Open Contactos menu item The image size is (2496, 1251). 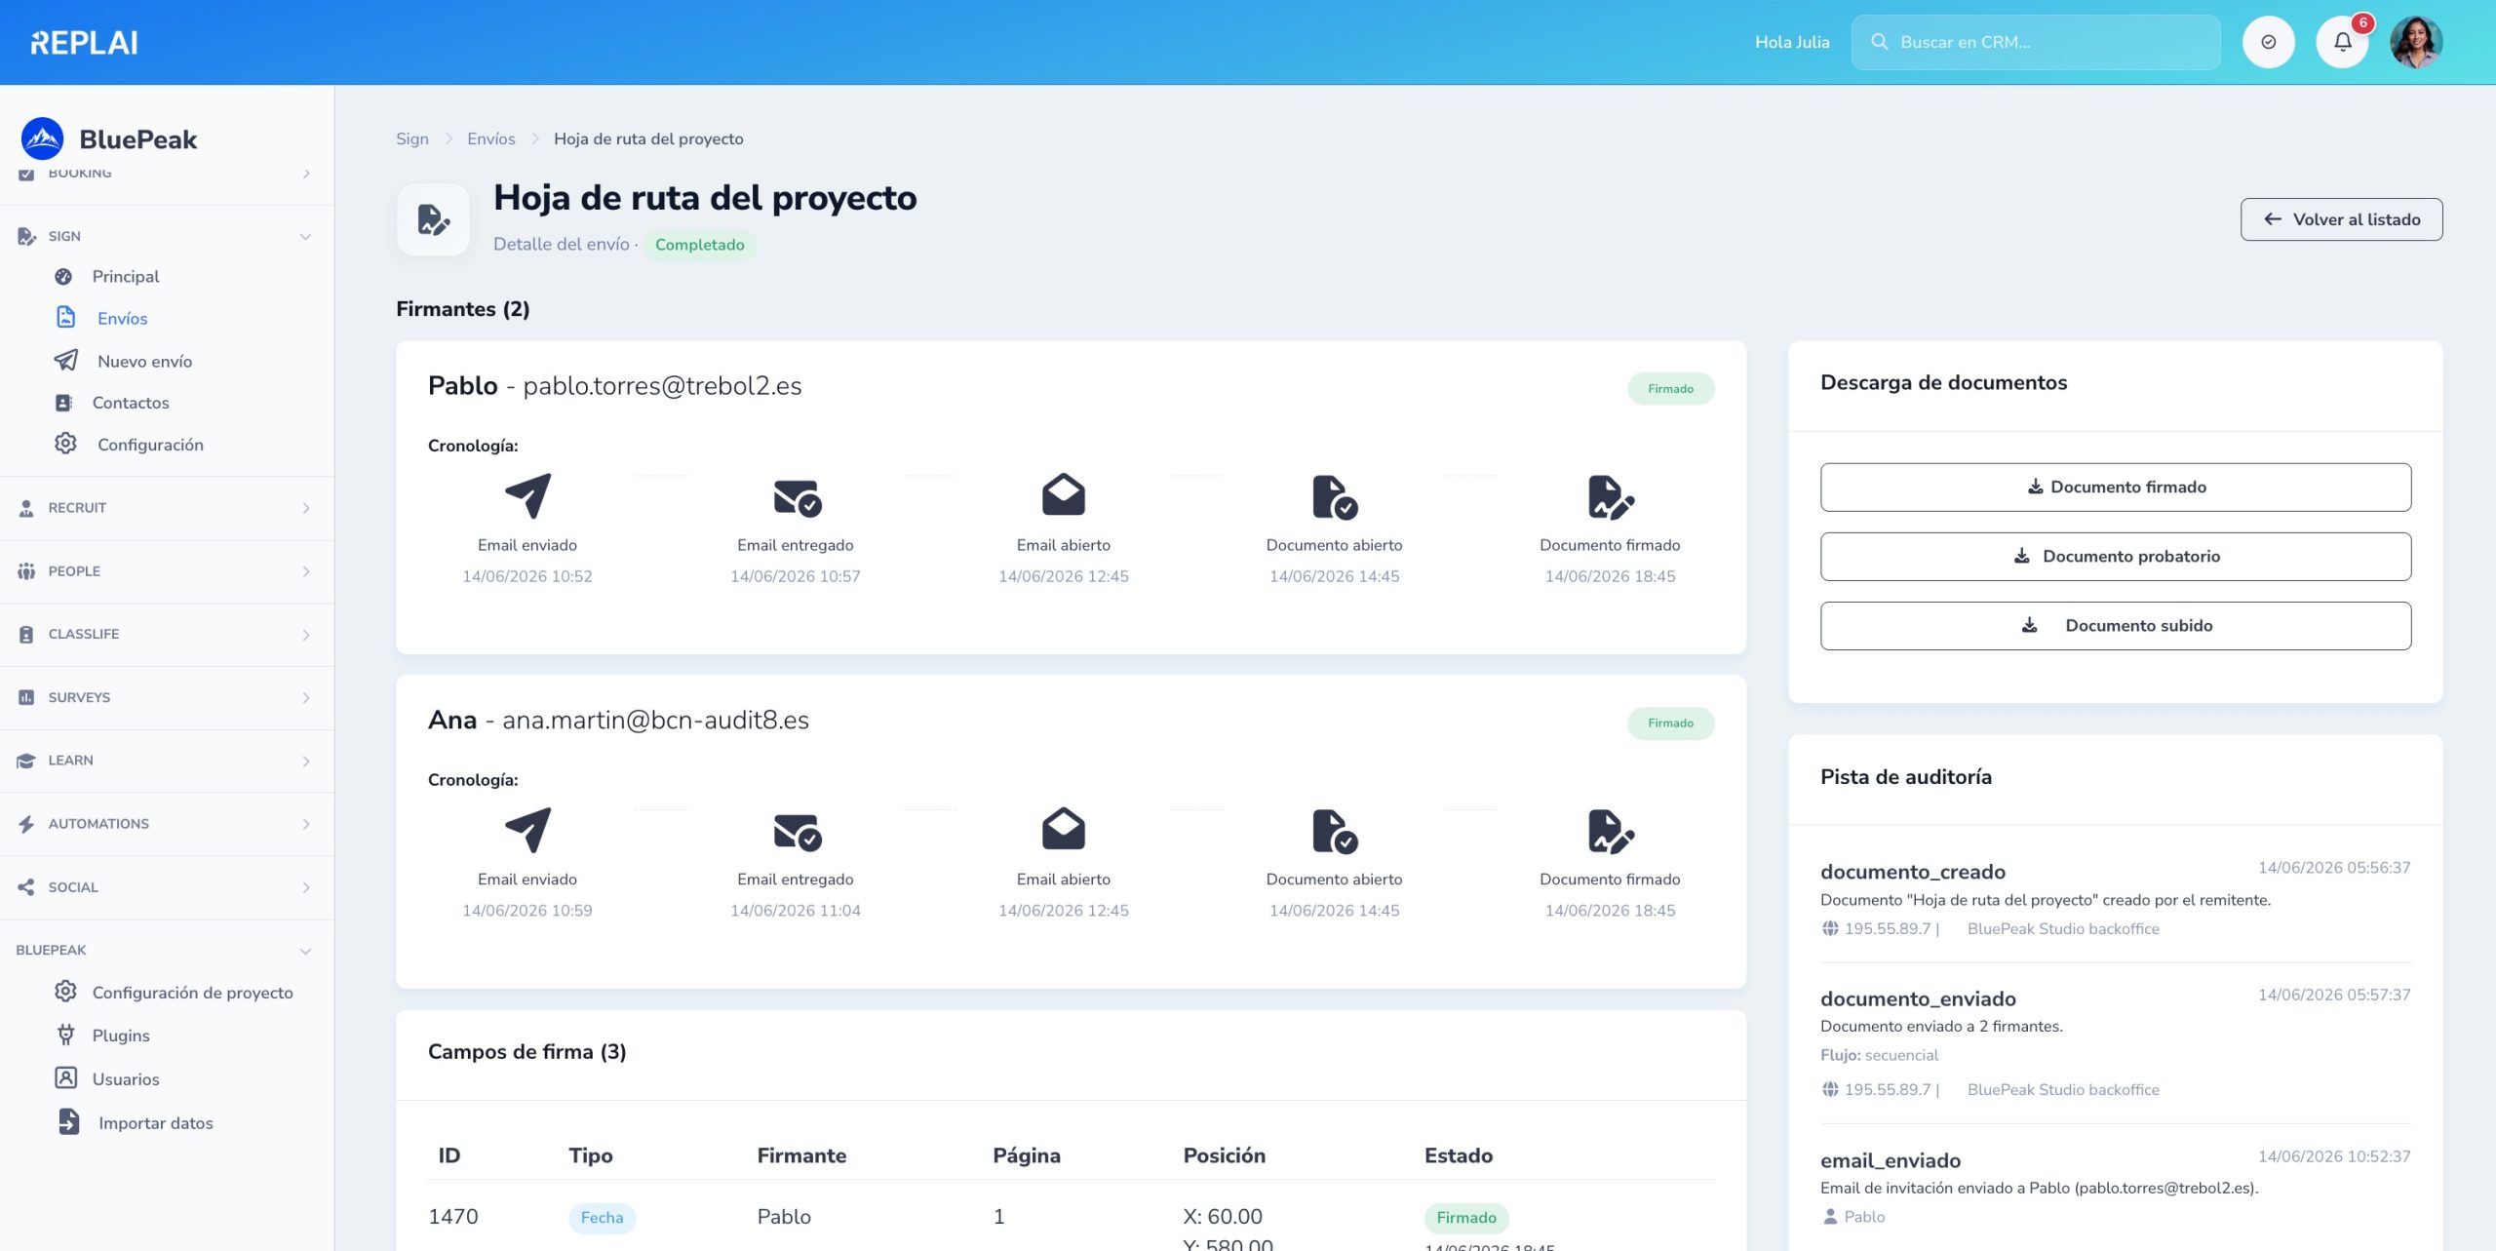[x=131, y=403]
